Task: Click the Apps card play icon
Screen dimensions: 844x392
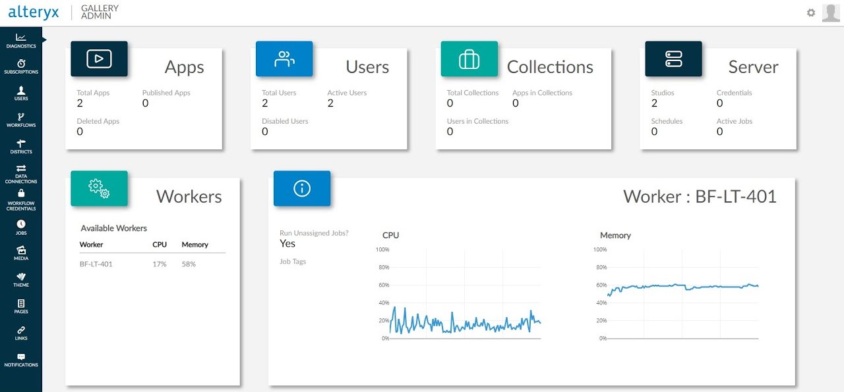Action: 99,59
